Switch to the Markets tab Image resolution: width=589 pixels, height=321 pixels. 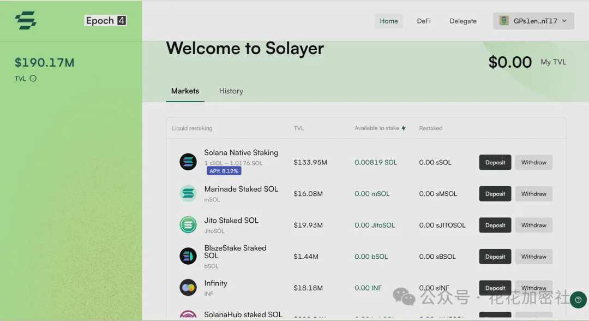click(x=185, y=91)
